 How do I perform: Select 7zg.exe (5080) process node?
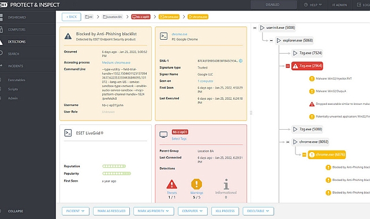click(308, 129)
